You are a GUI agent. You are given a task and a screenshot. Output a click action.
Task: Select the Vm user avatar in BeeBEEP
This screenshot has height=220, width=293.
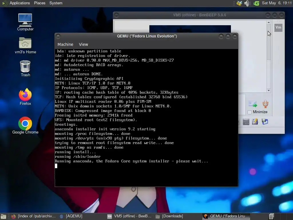point(278,27)
